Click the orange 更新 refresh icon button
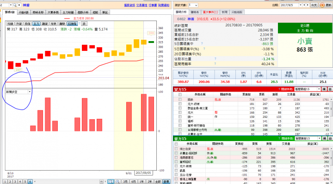The height and width of the screenshot is (184, 333). [x=326, y=5]
